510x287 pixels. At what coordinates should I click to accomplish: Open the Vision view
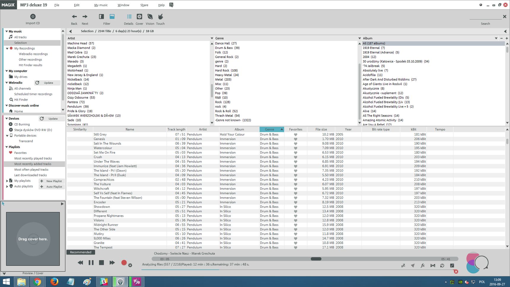[150, 17]
